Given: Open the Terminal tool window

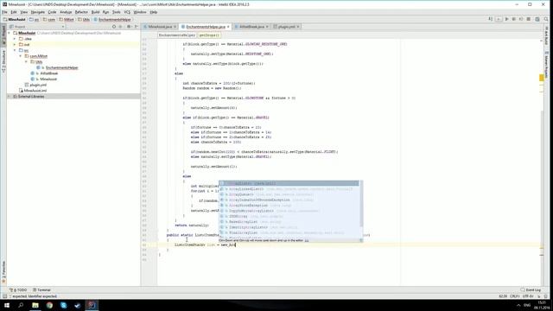Looking at the screenshot, I should [42, 290].
